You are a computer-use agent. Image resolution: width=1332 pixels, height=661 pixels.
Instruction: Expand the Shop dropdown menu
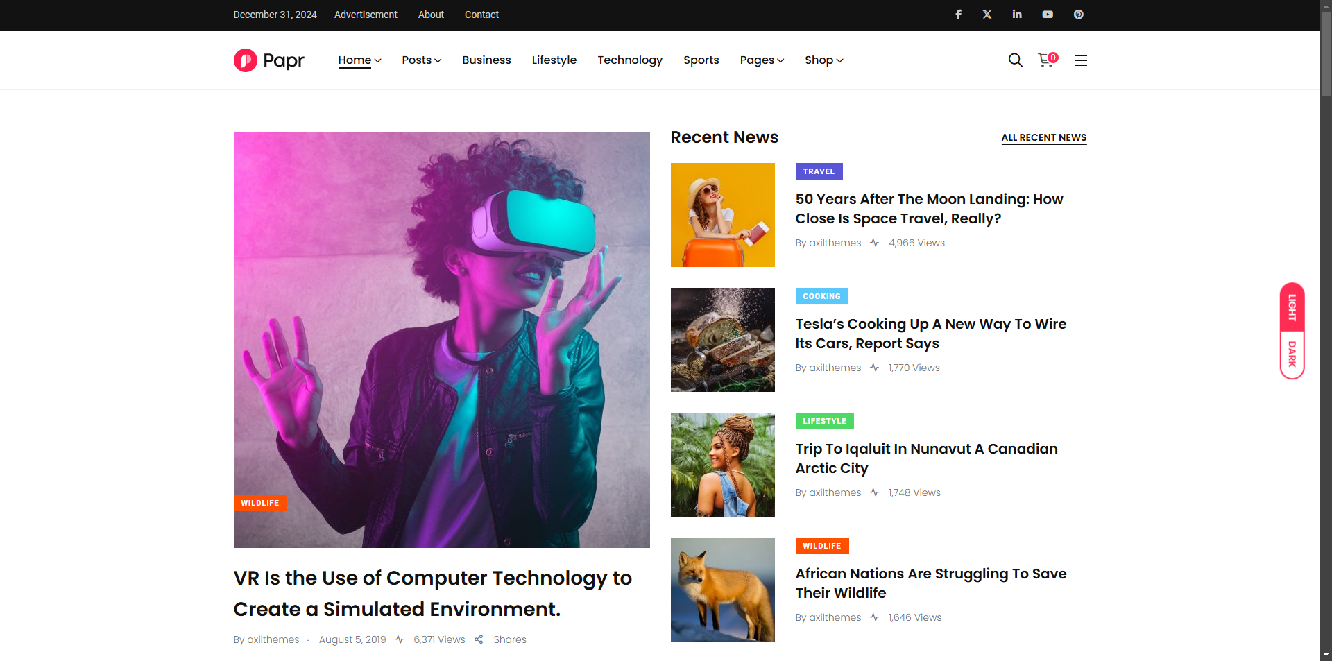click(x=823, y=60)
